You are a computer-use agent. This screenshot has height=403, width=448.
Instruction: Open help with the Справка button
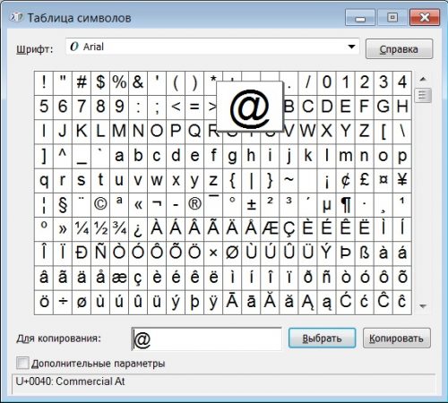[x=399, y=49]
